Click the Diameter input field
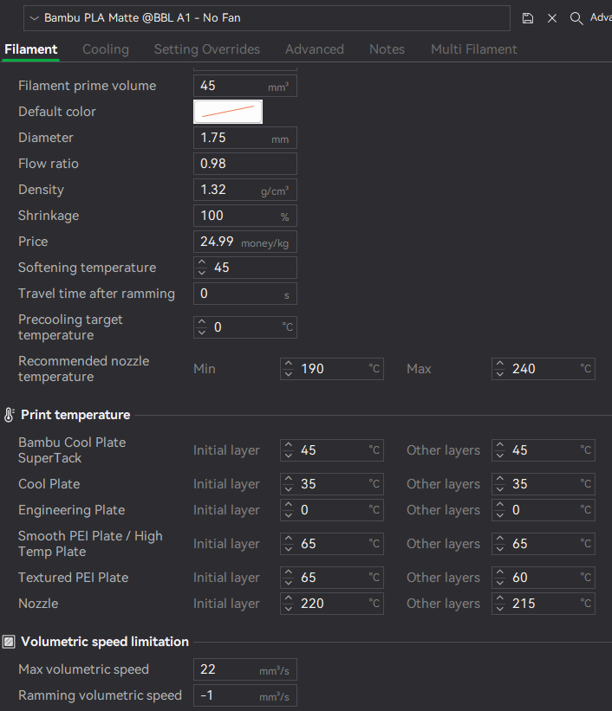Screen dimensions: 612x711 (x=245, y=138)
